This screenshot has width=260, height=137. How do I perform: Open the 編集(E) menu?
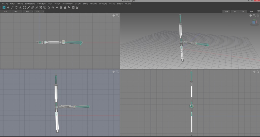pos(13,4)
